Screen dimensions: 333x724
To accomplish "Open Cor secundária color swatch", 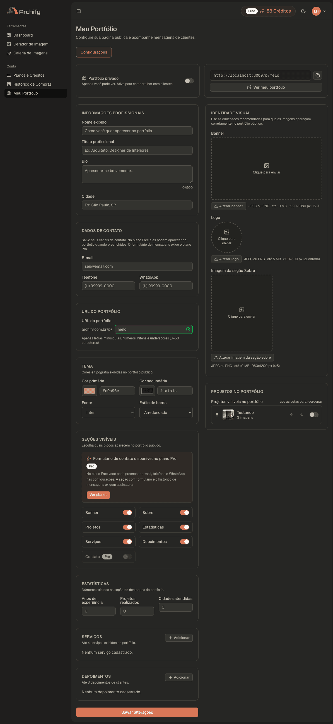I will pos(147,391).
